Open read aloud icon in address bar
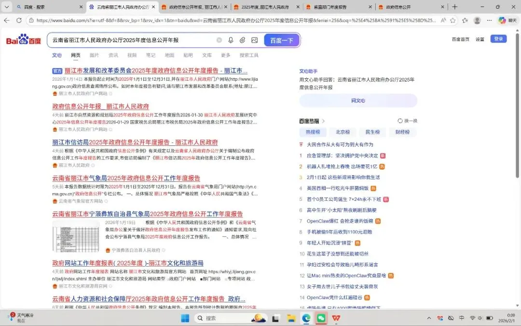This screenshot has width=521, height=326. [443, 20]
